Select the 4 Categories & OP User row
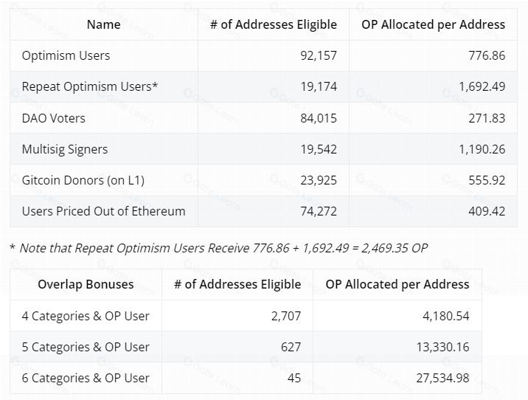Screen dimensions: 528x400 (86, 316)
